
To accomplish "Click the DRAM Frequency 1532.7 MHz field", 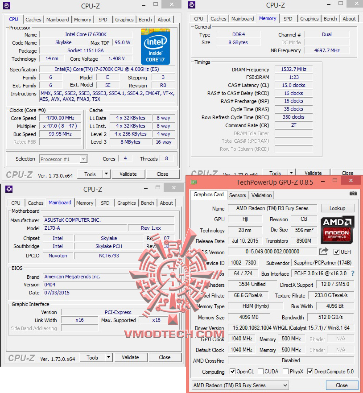I will (293, 69).
